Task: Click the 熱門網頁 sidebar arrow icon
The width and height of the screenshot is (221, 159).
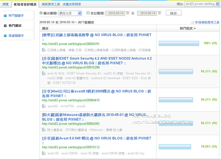Action: pyautogui.click(x=5, y=26)
